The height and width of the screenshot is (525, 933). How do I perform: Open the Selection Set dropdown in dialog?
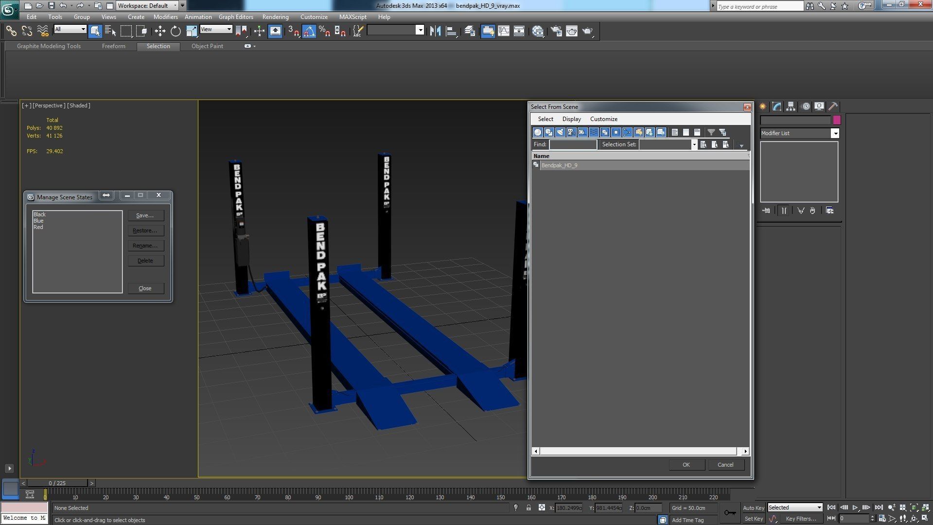pyautogui.click(x=694, y=144)
